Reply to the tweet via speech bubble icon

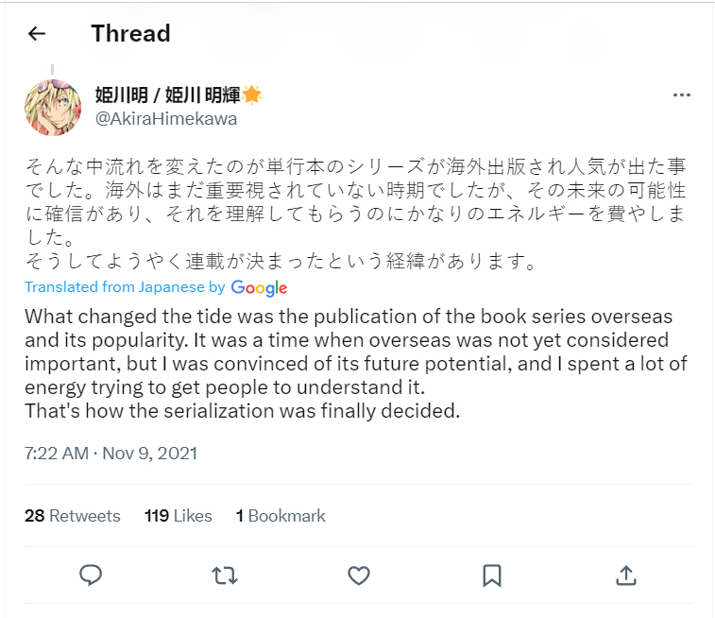point(91,575)
